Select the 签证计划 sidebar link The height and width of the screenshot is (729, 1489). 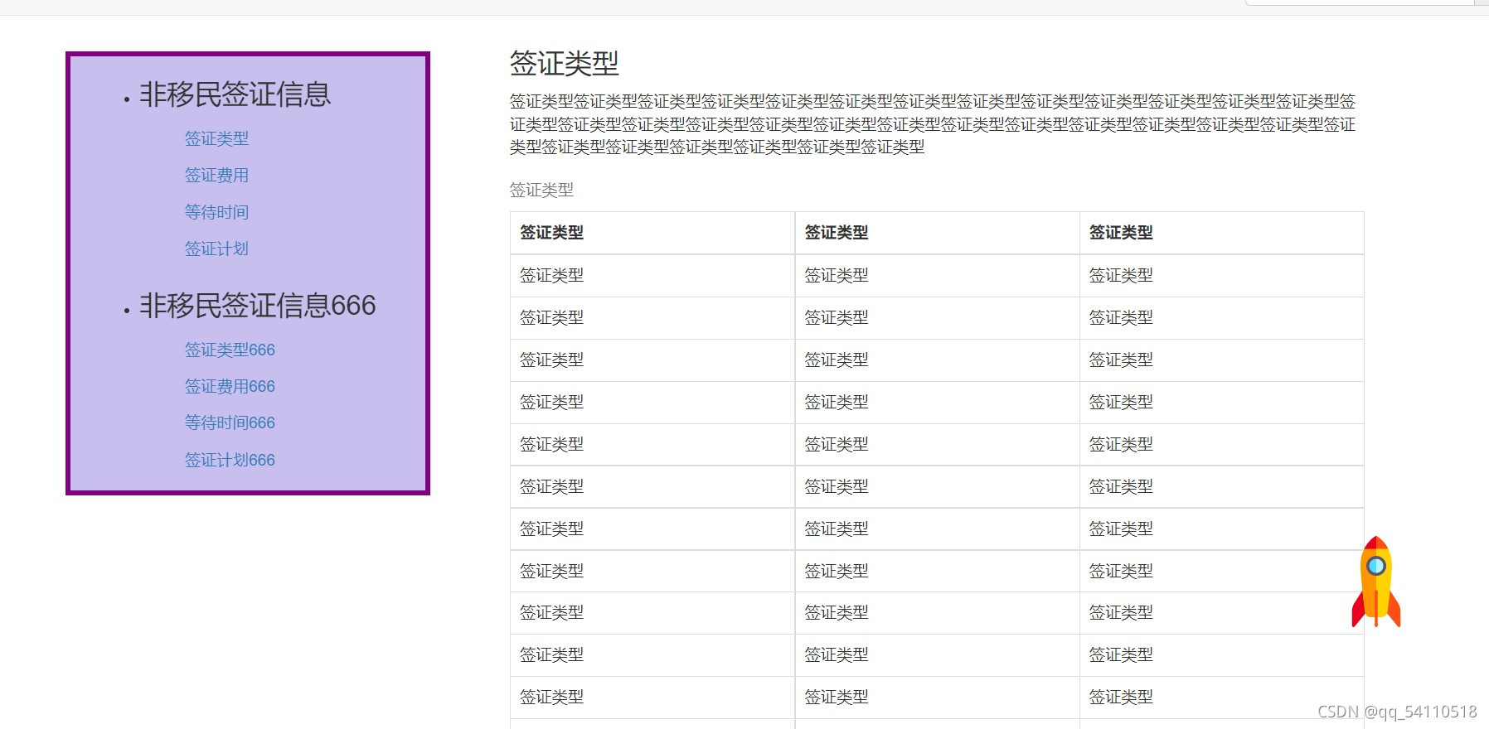[x=216, y=249]
